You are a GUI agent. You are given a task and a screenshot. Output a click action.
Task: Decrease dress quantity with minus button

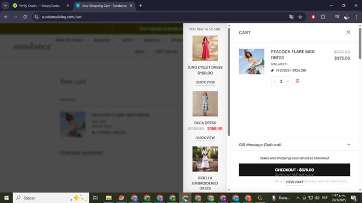click(x=274, y=81)
